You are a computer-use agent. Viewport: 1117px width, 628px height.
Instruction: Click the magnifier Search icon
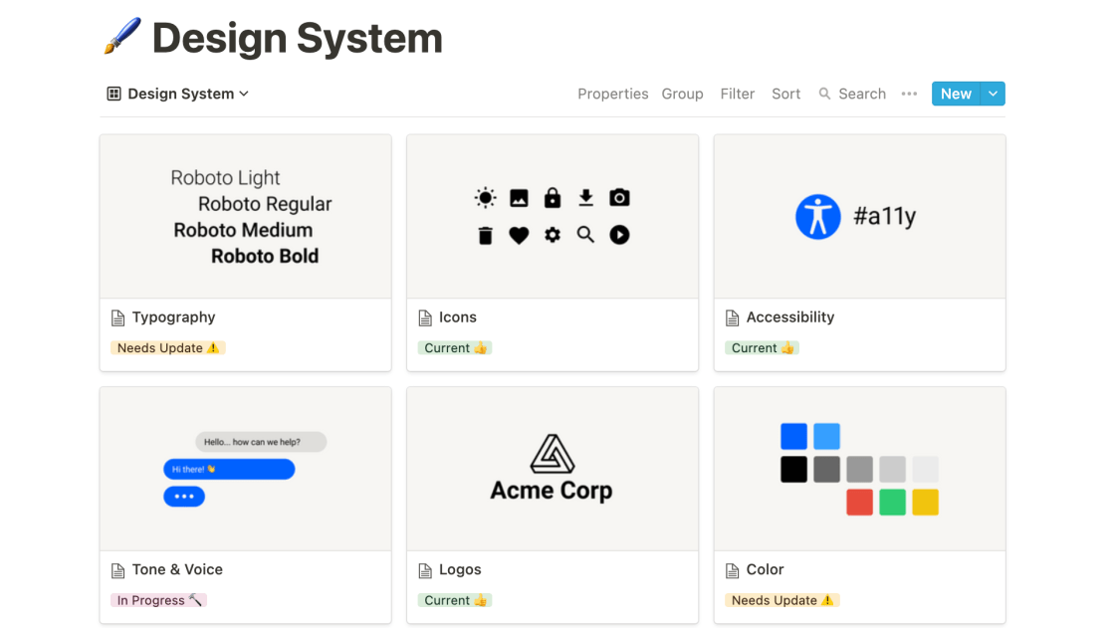point(824,94)
